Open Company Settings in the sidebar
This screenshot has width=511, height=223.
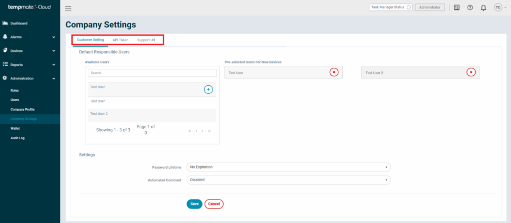pyautogui.click(x=24, y=119)
